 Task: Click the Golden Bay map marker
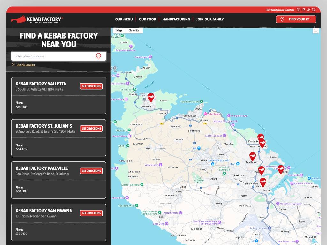(x=129, y=130)
